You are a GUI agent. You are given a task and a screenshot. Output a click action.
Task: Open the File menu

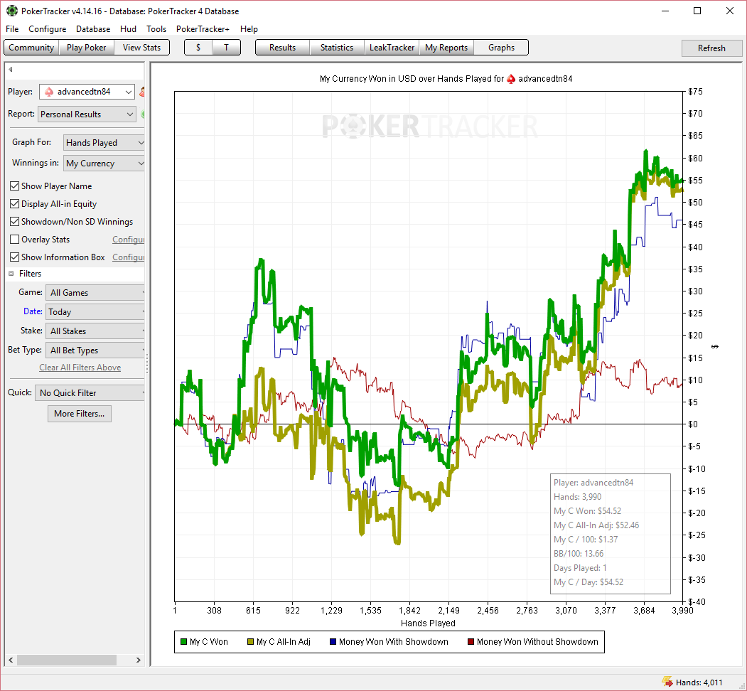[x=12, y=29]
